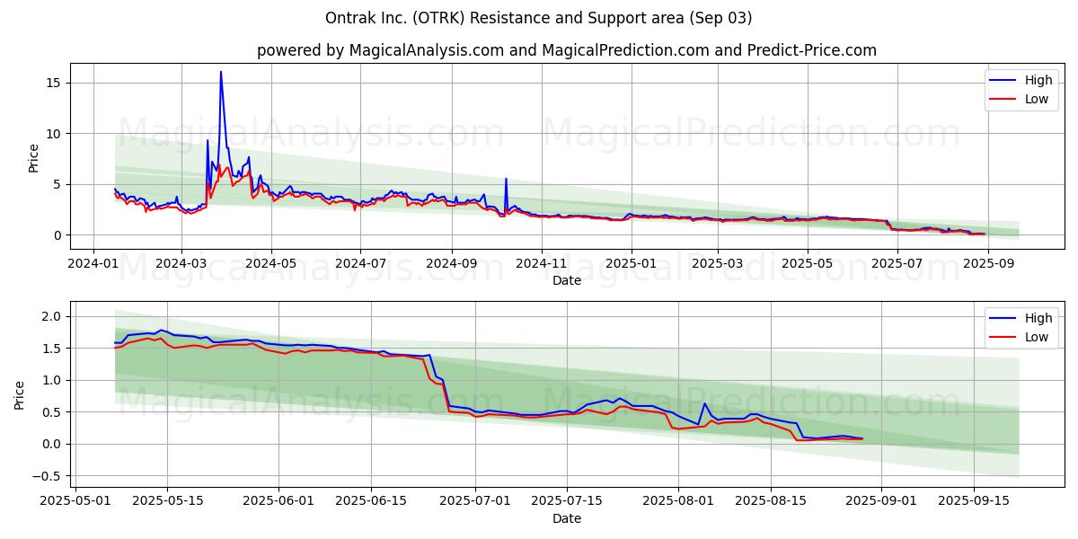This screenshot has width=1078, height=539.
Task: Click the blue High line swatch in top legend
Action: (x=1003, y=81)
